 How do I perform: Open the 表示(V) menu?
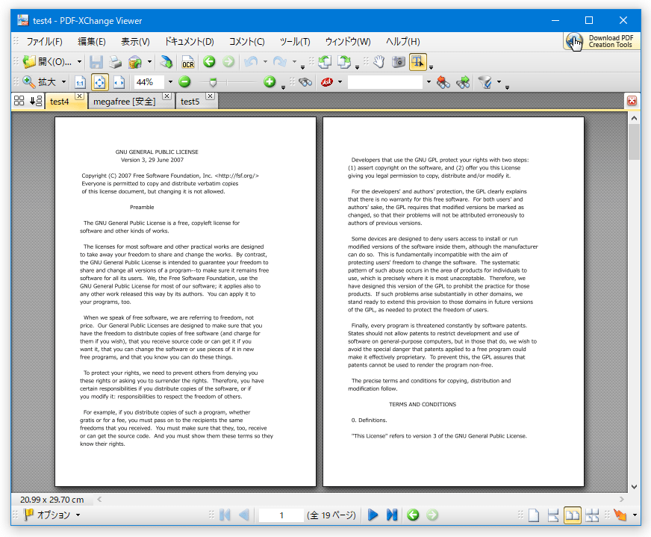click(x=135, y=42)
